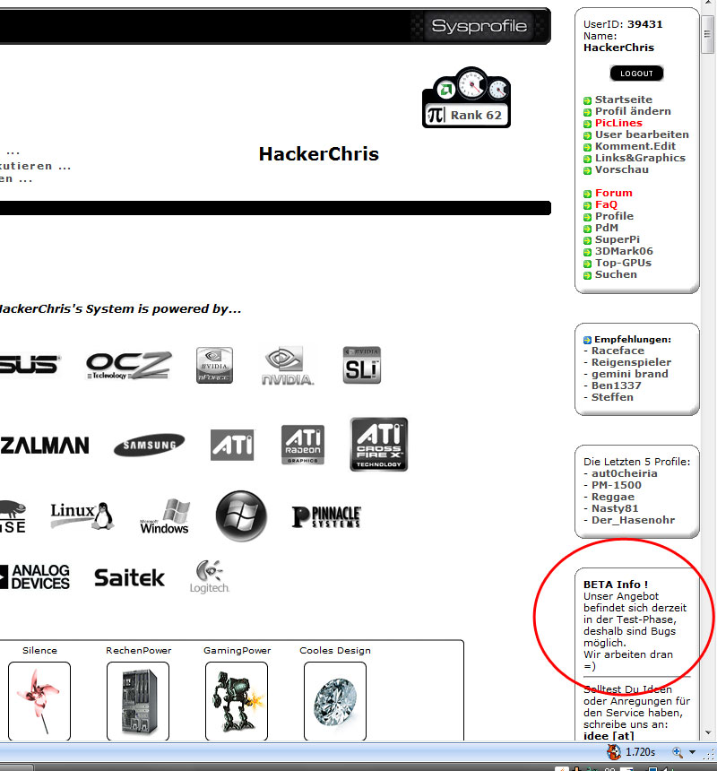Click the Zalman logo
Viewport: 717px width, 771px height.
[45, 446]
